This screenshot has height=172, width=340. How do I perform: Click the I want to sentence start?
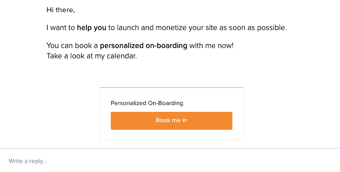pyautogui.click(x=61, y=28)
